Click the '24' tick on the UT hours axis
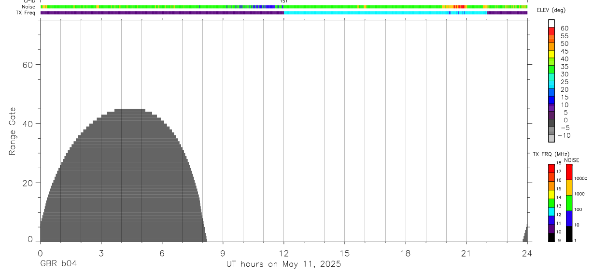The image size is (593, 274). click(x=527, y=253)
